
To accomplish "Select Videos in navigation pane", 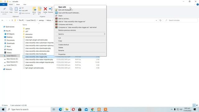I will tap(9, 53).
